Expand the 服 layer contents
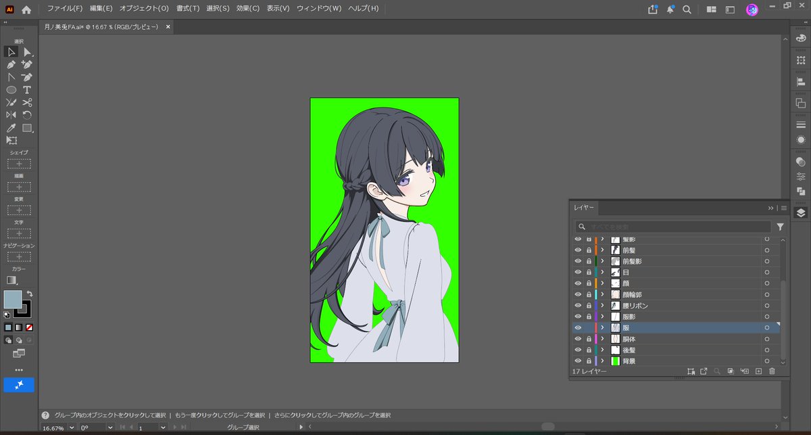The image size is (811, 435). (x=602, y=327)
